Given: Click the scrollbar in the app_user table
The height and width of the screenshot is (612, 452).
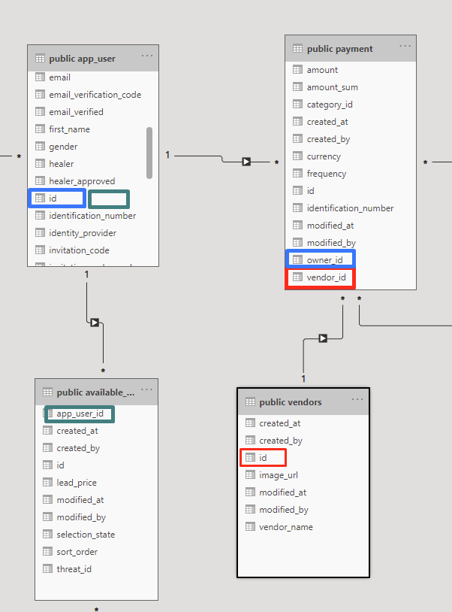Looking at the screenshot, I should click(149, 153).
